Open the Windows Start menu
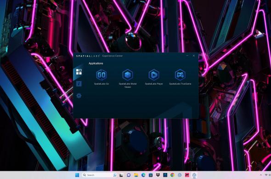This screenshot has height=179, width=271. (x=77, y=175)
